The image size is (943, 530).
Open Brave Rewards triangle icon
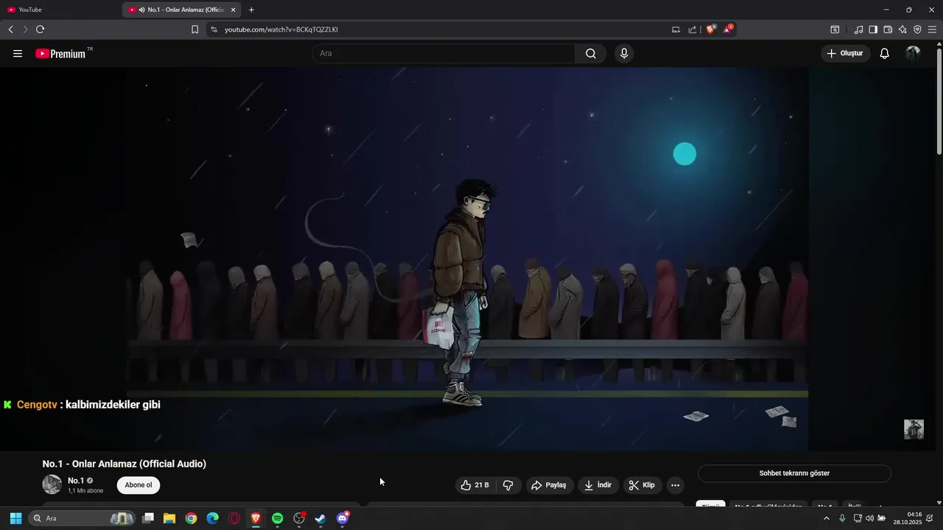[x=728, y=29]
